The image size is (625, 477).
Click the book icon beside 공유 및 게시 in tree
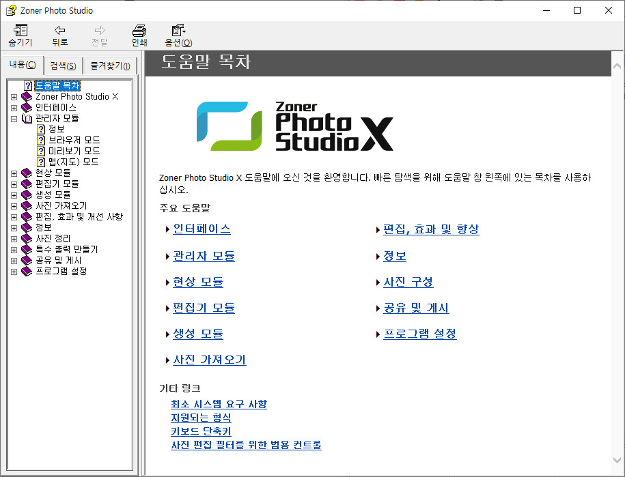[27, 260]
